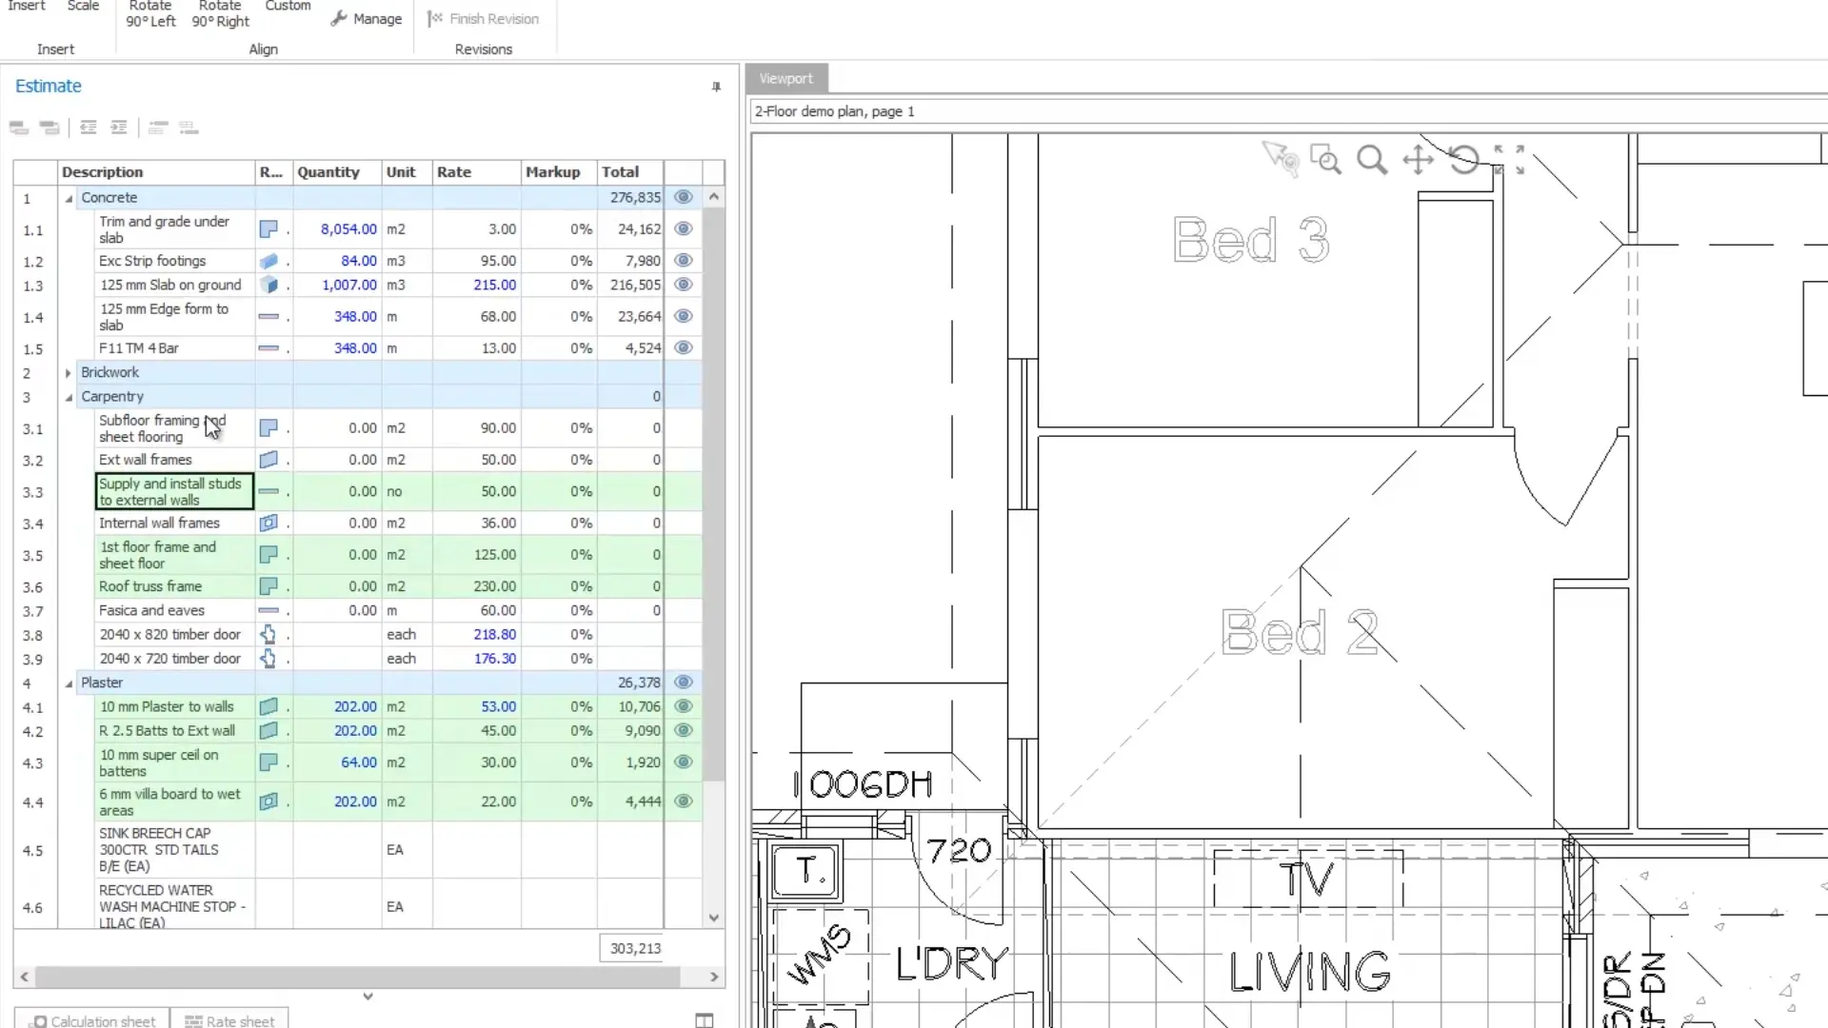The width and height of the screenshot is (1828, 1028).
Task: Click the Manage button in ribbon
Action: (x=367, y=19)
